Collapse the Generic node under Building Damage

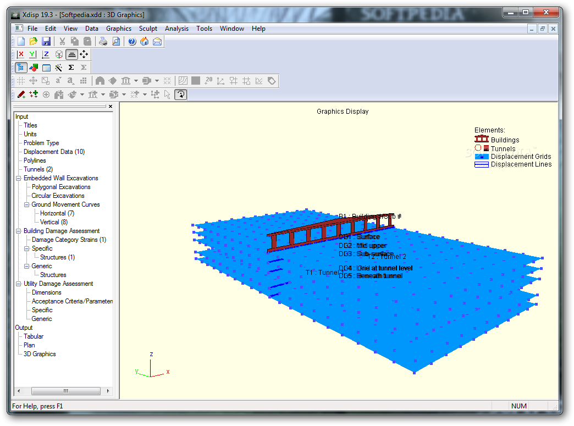pyautogui.click(x=26, y=266)
